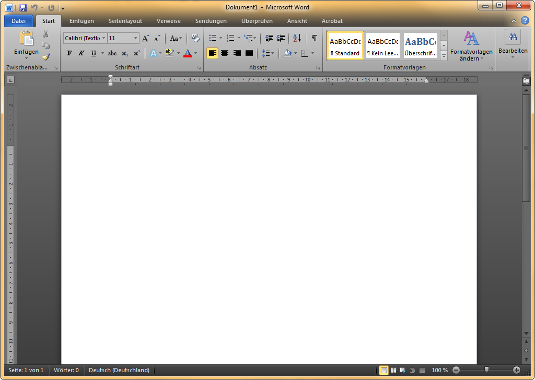The width and height of the screenshot is (535, 380).
Task: Apply superscript formatting
Action: click(x=136, y=53)
